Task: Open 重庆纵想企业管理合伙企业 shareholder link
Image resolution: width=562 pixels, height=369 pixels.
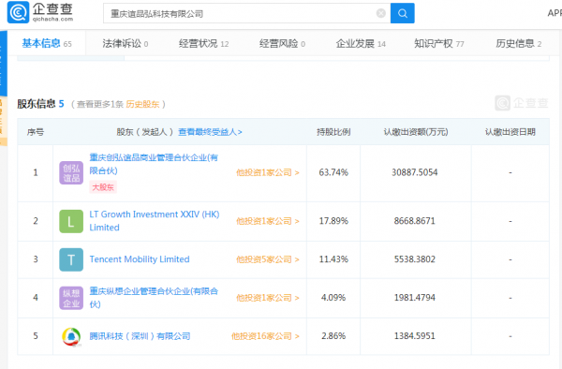Action: [154, 297]
